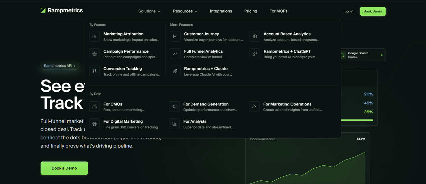The width and height of the screenshot is (426, 184).
Task: Click the For Digital Marketing target icon
Action: click(95, 124)
